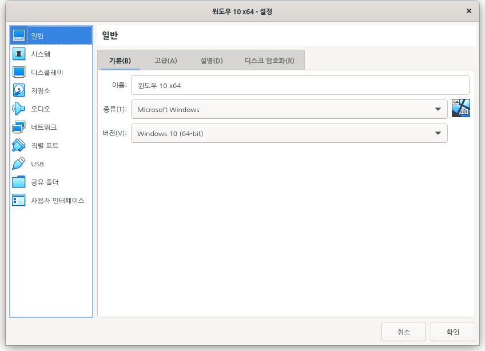Select the 직렬 포트 label in the sidebar

[x=45, y=145]
